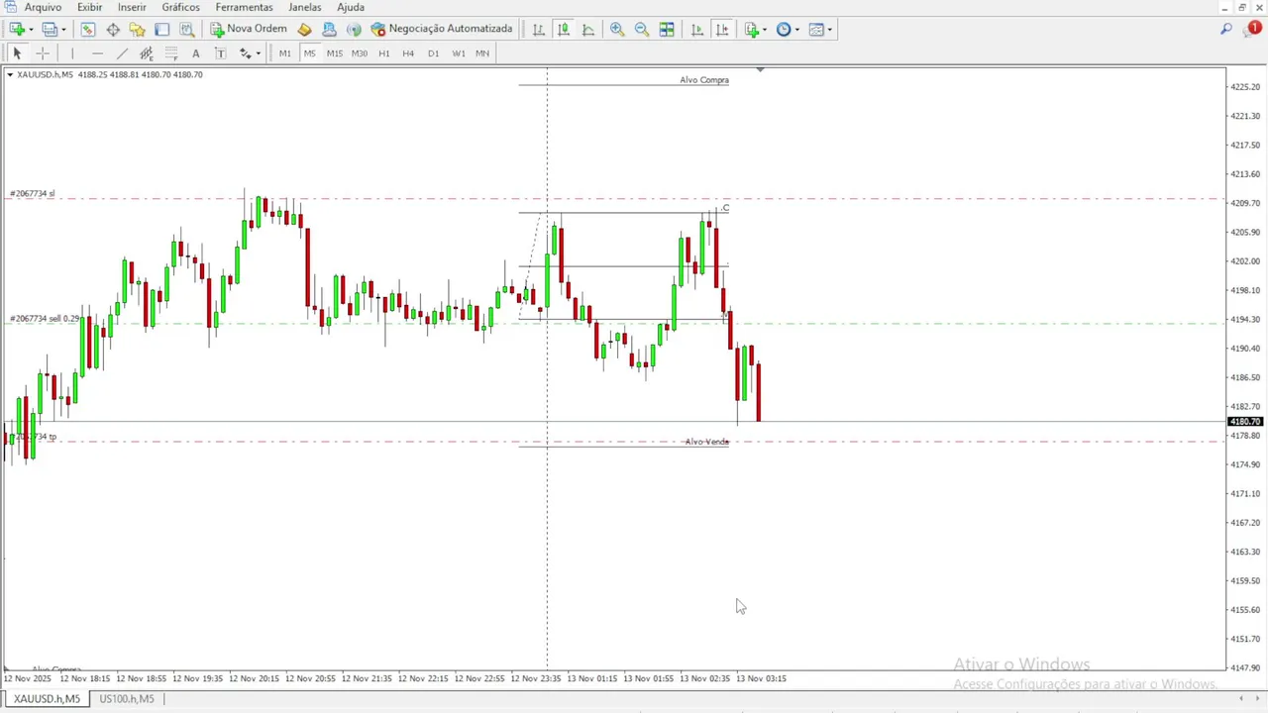Tile chart windows with grid icon

click(x=667, y=30)
